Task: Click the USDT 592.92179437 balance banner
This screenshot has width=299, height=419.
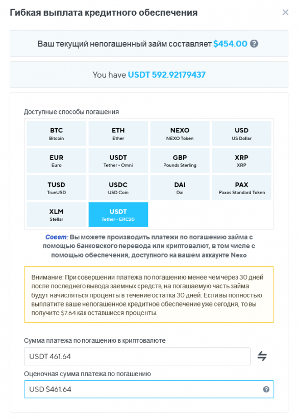Action: [149, 74]
